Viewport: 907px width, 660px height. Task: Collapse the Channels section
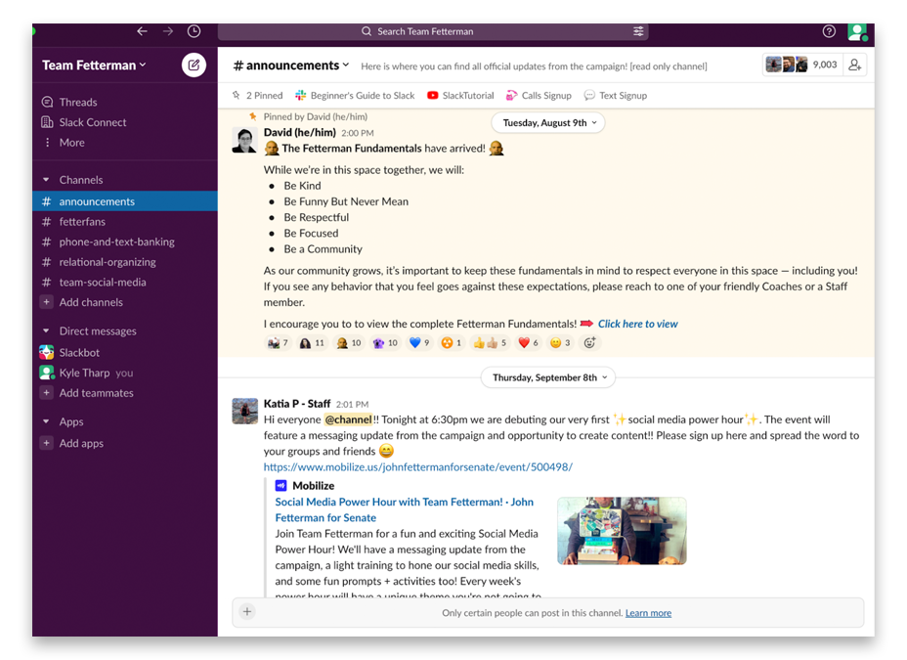tap(46, 180)
